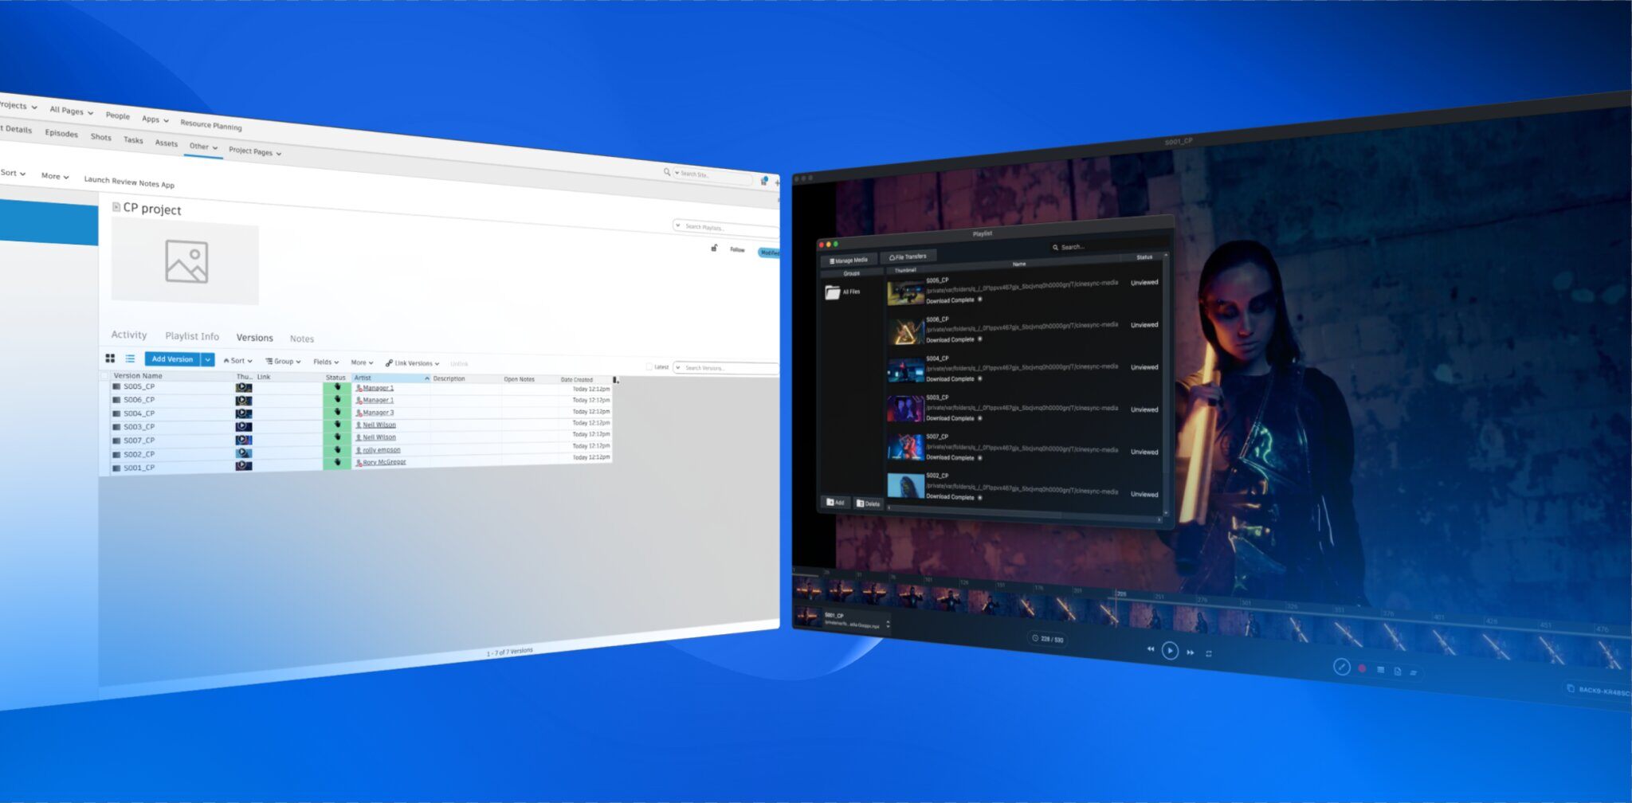This screenshot has width=1632, height=803.
Task: Click the red color dot in player toolbar
Action: 1362,669
